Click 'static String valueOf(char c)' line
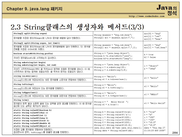This screenshot has width=182, height=137. 31,113
